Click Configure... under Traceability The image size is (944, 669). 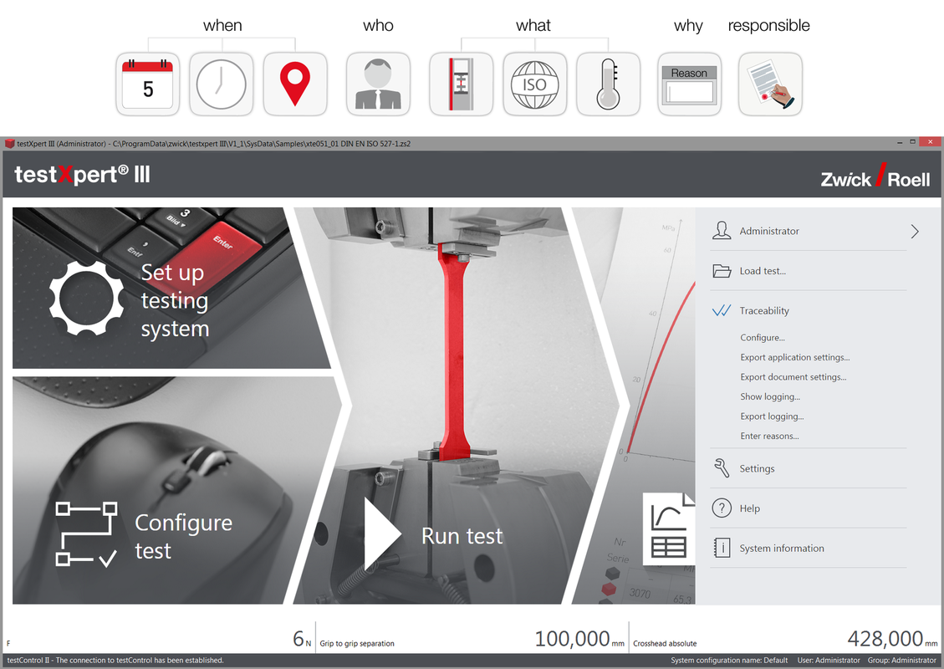(x=763, y=338)
